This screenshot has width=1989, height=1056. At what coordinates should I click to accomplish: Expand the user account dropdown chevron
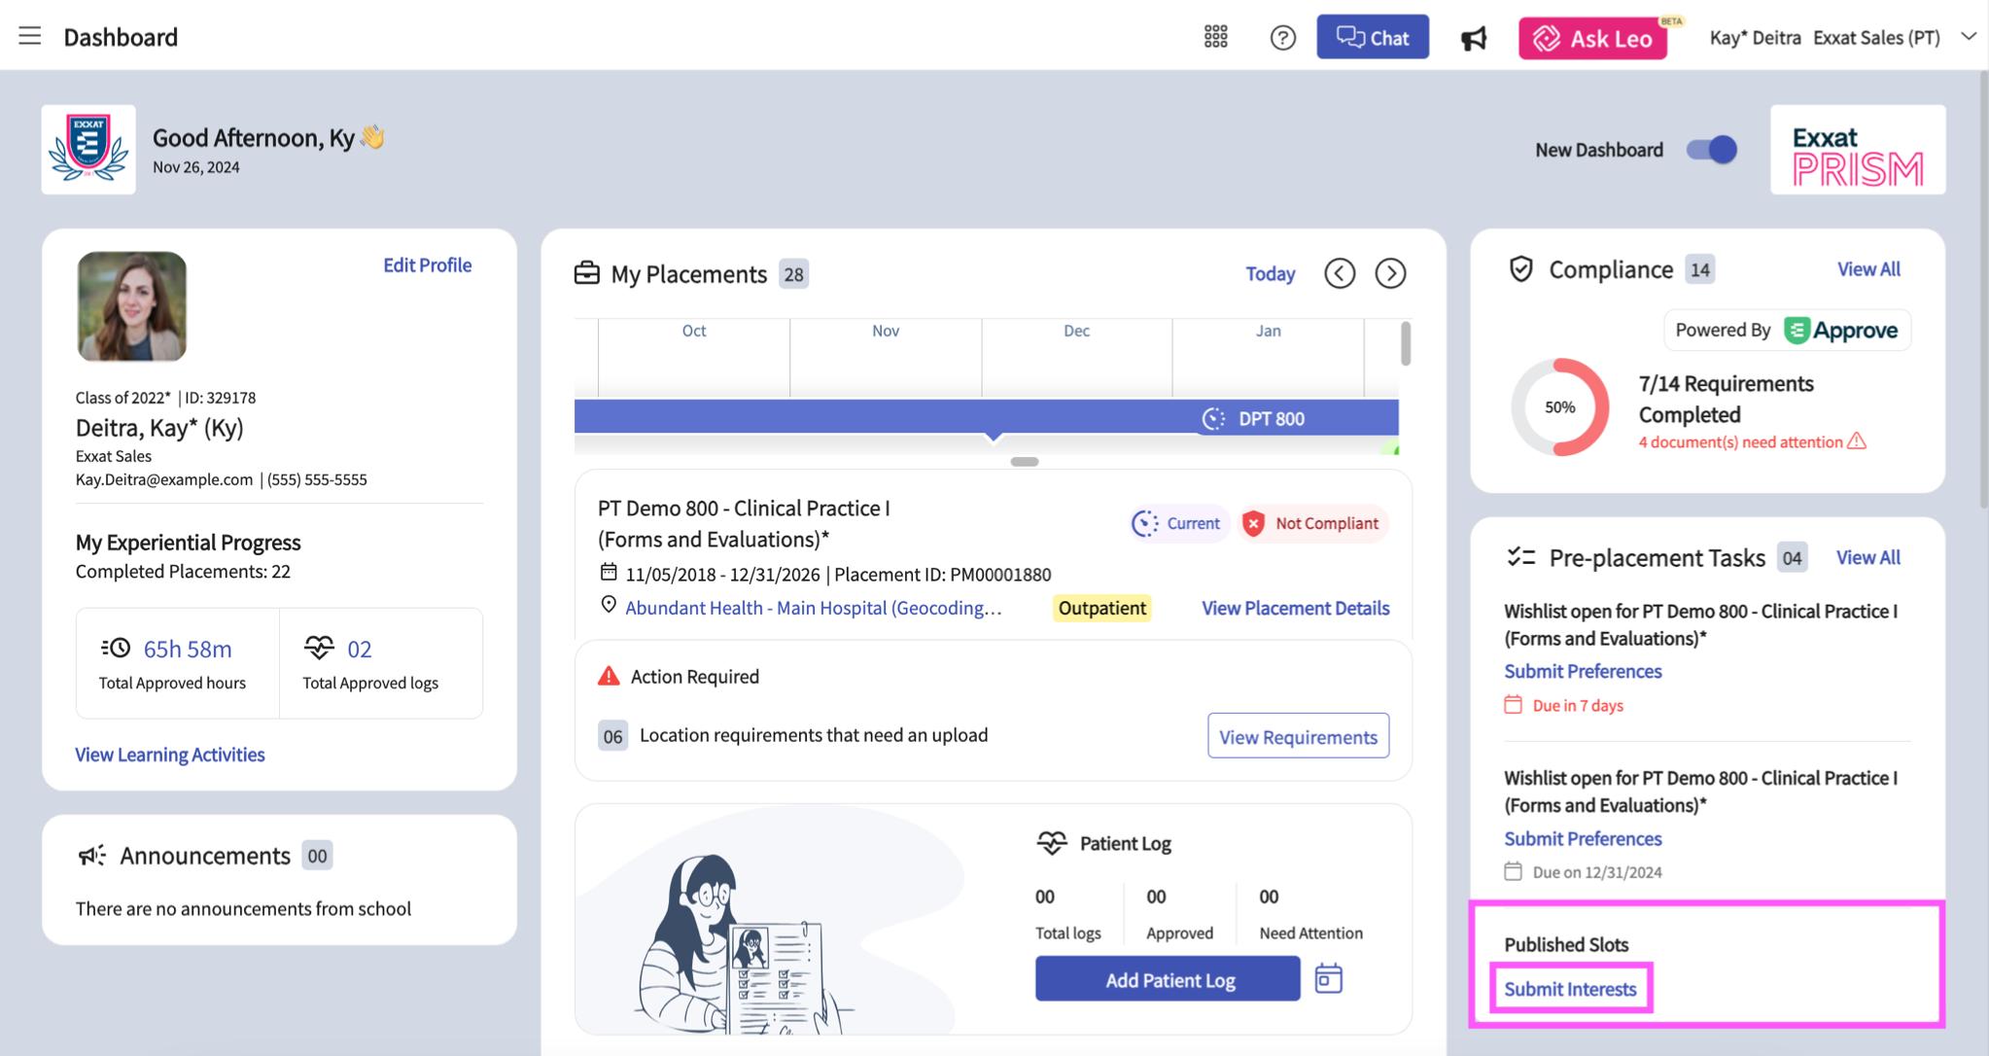point(1969,37)
